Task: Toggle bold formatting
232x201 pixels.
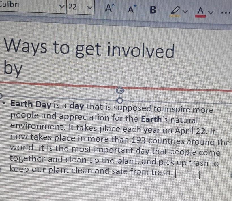Action: tap(153, 10)
